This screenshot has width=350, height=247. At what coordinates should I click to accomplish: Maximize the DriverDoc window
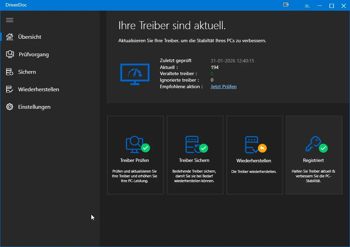[331, 5]
